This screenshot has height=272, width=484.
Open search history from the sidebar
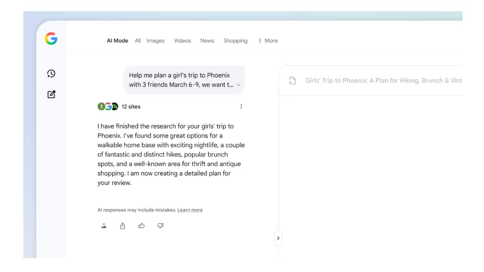point(51,74)
